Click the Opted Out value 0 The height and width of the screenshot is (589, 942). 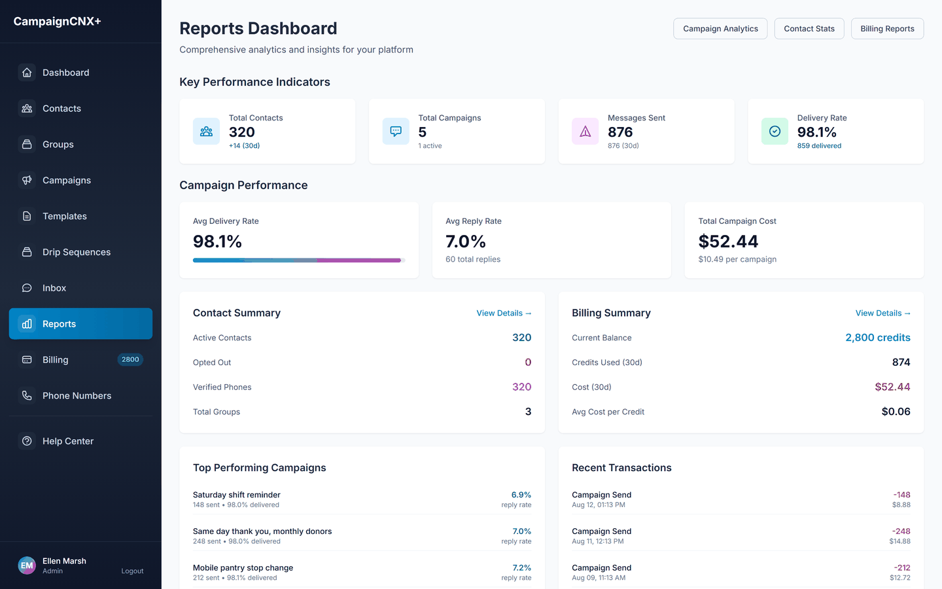528,363
